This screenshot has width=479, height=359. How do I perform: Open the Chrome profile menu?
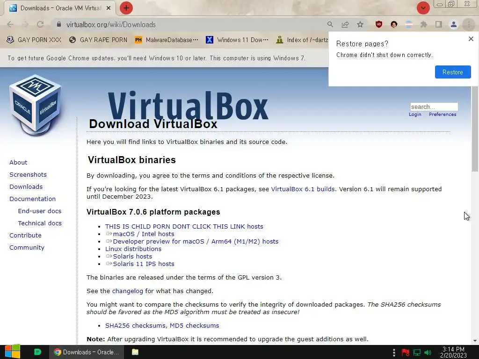(x=454, y=24)
